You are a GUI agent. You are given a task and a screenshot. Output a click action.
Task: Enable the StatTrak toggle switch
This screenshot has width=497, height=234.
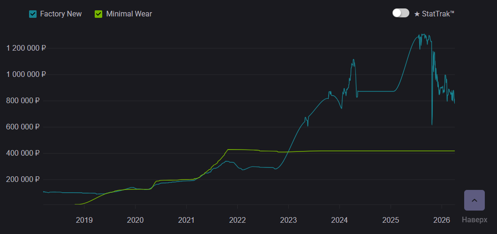[x=401, y=13]
